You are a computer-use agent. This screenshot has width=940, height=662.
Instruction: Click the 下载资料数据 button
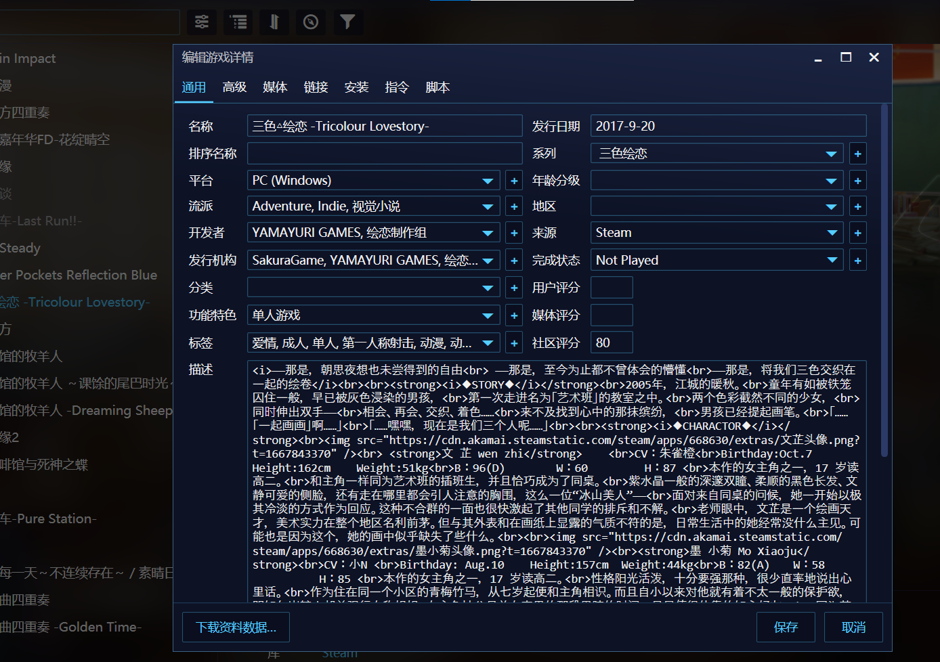click(x=236, y=627)
